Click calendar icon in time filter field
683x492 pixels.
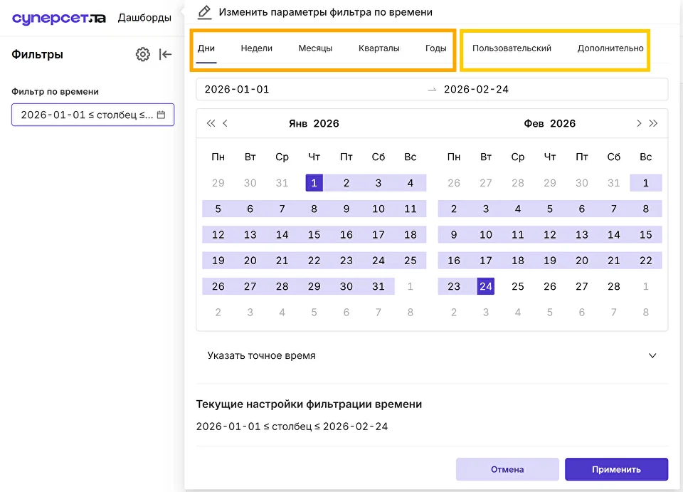point(162,115)
